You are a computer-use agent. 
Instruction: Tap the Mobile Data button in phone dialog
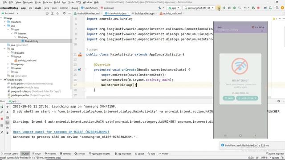[247, 98]
